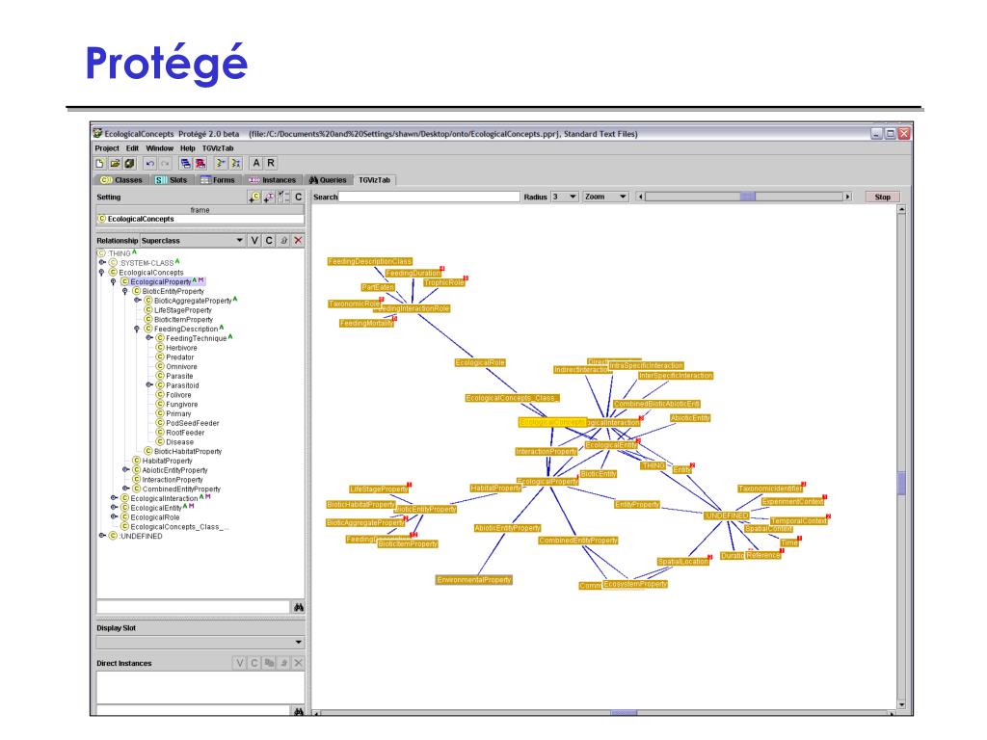Click the New Project toolbar icon

click(100, 164)
